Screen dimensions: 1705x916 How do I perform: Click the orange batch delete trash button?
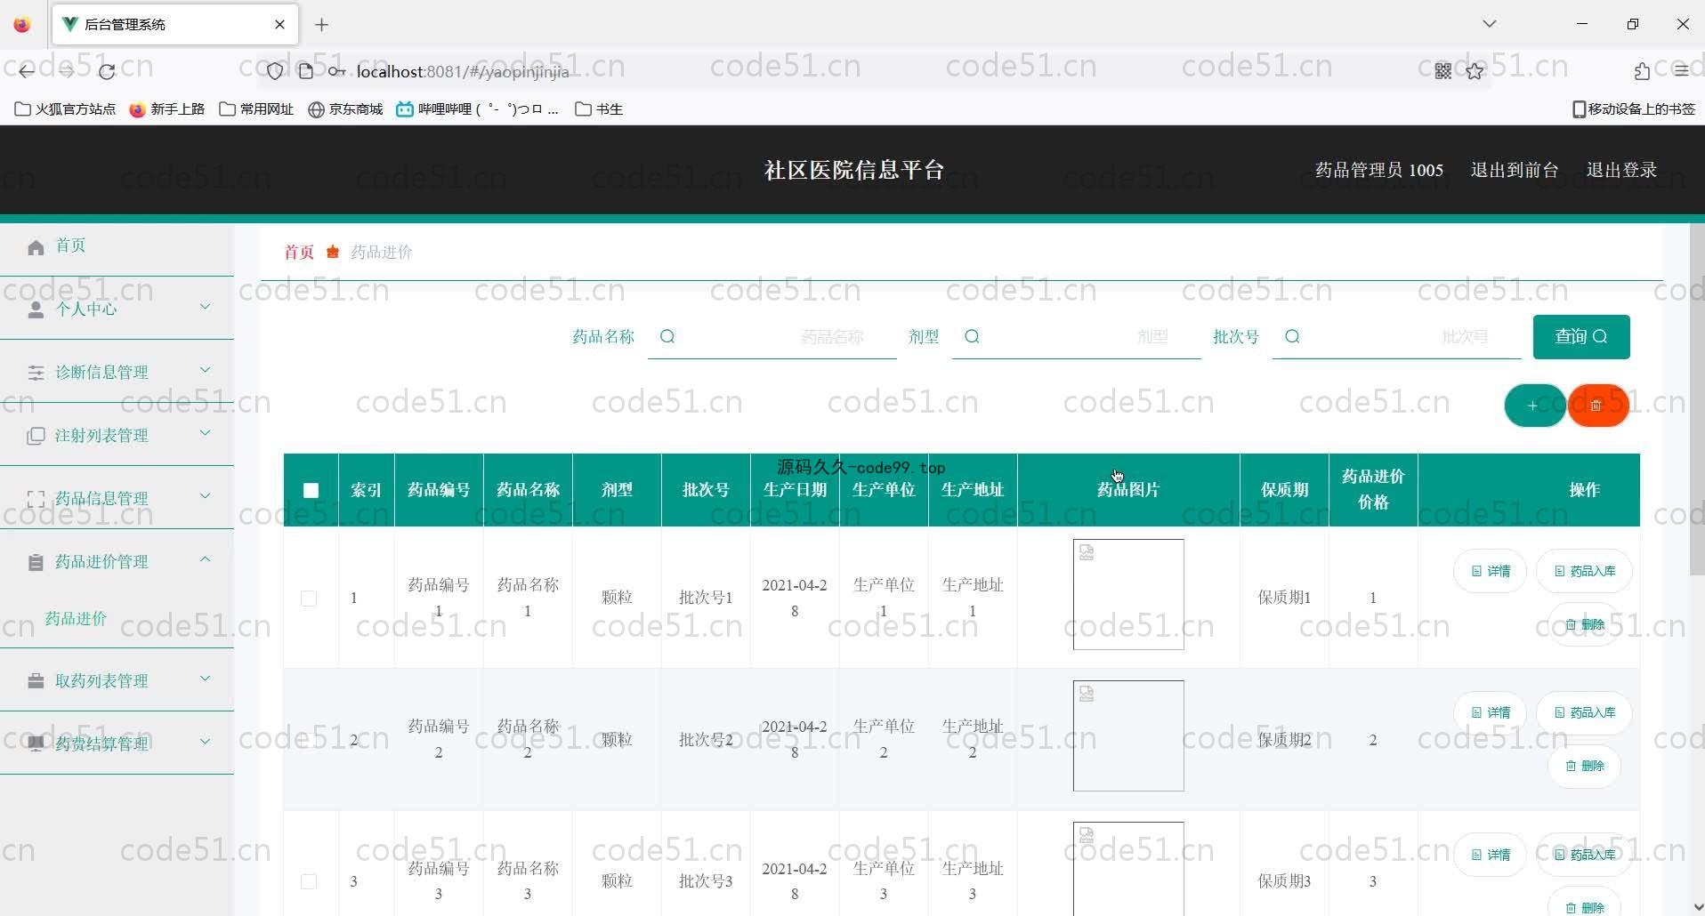pyautogui.click(x=1597, y=406)
